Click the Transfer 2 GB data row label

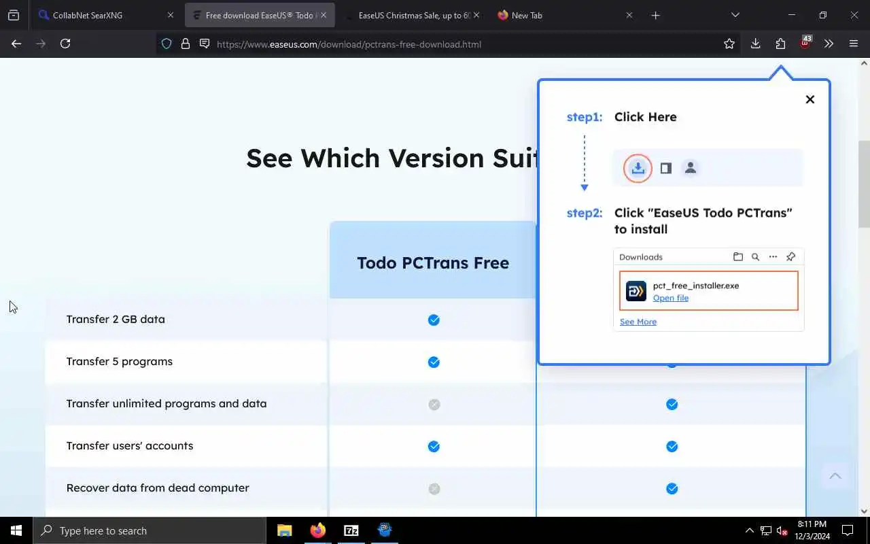click(116, 319)
